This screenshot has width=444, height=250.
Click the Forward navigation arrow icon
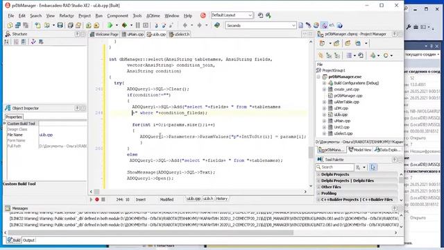(199, 26)
